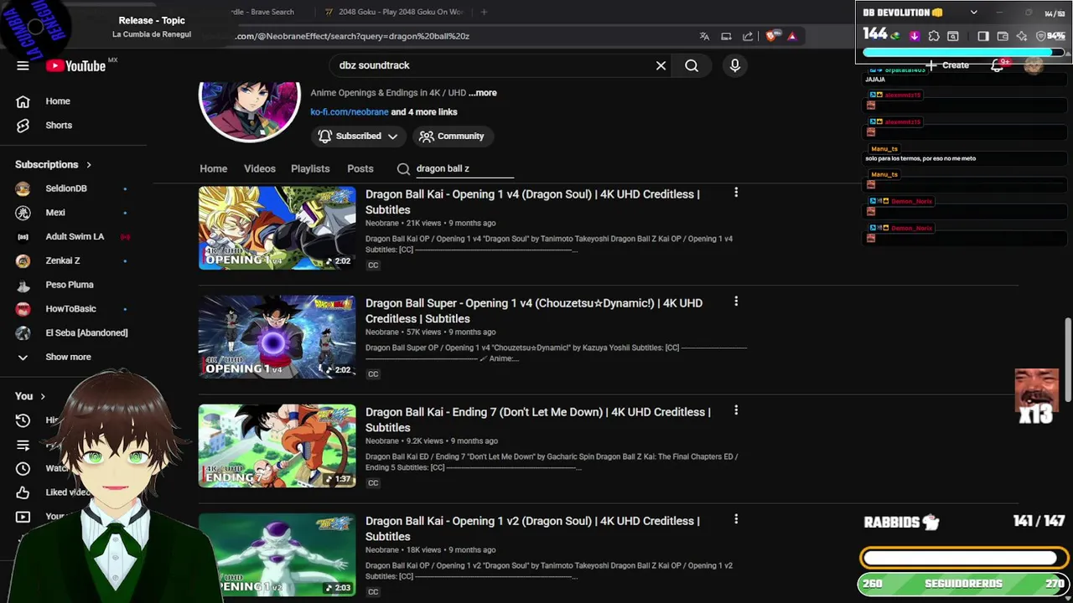Open HowToBasic subscription channel
Image resolution: width=1073 pixels, height=603 pixels.
(x=71, y=309)
